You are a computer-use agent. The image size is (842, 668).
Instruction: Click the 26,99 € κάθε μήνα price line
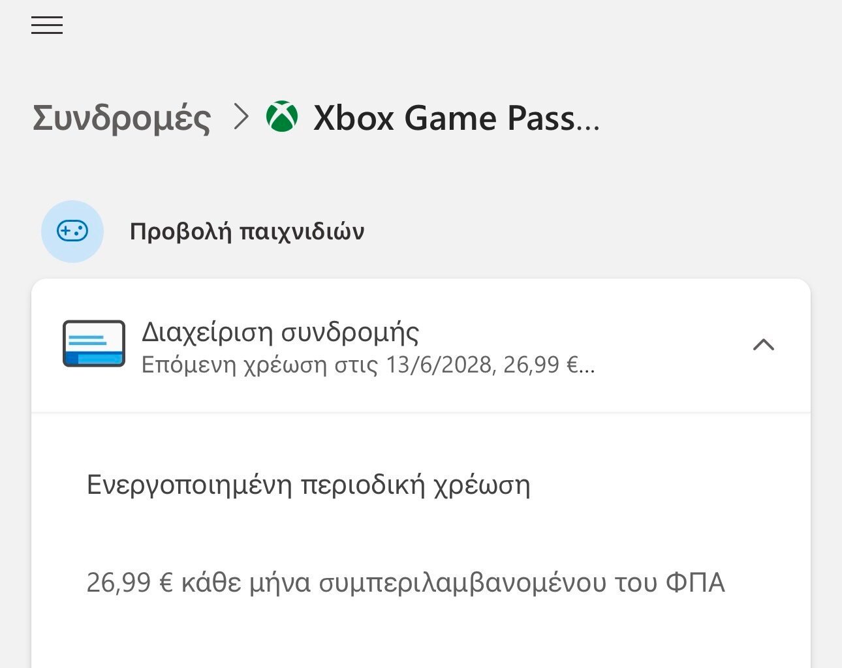click(x=405, y=582)
